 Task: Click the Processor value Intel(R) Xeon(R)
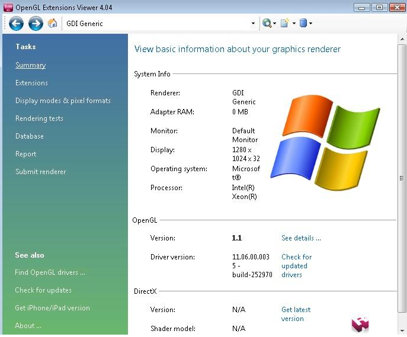coord(244,192)
